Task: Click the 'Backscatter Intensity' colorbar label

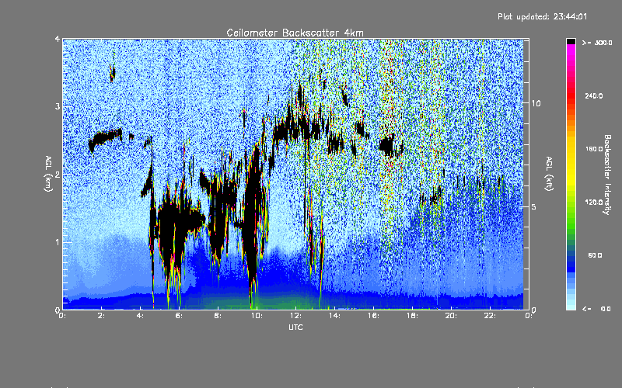Action: [x=607, y=175]
